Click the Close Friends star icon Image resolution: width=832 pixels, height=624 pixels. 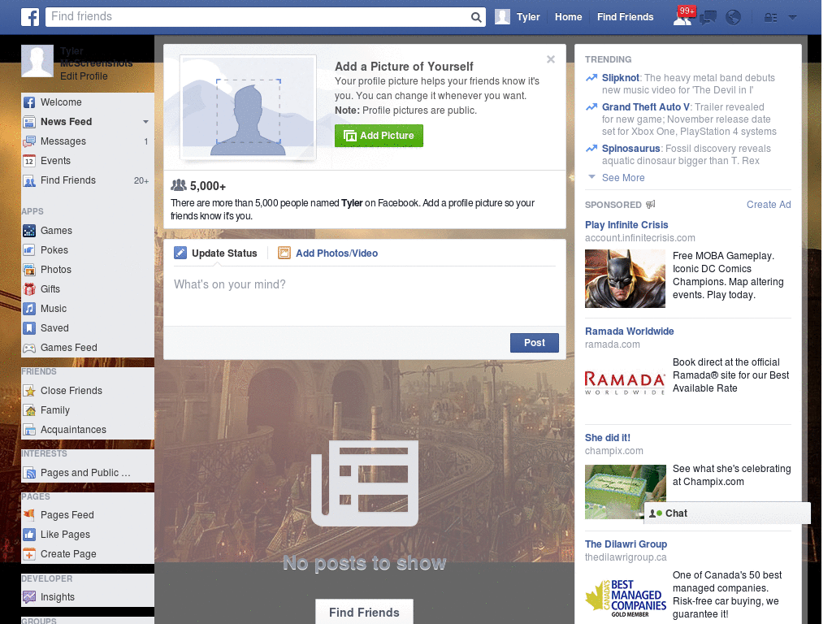point(29,391)
